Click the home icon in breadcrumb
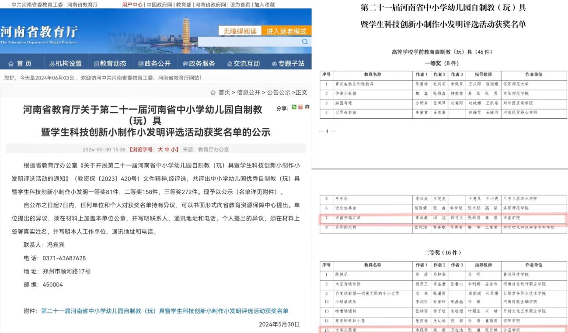568x333 pixels. click(x=213, y=93)
